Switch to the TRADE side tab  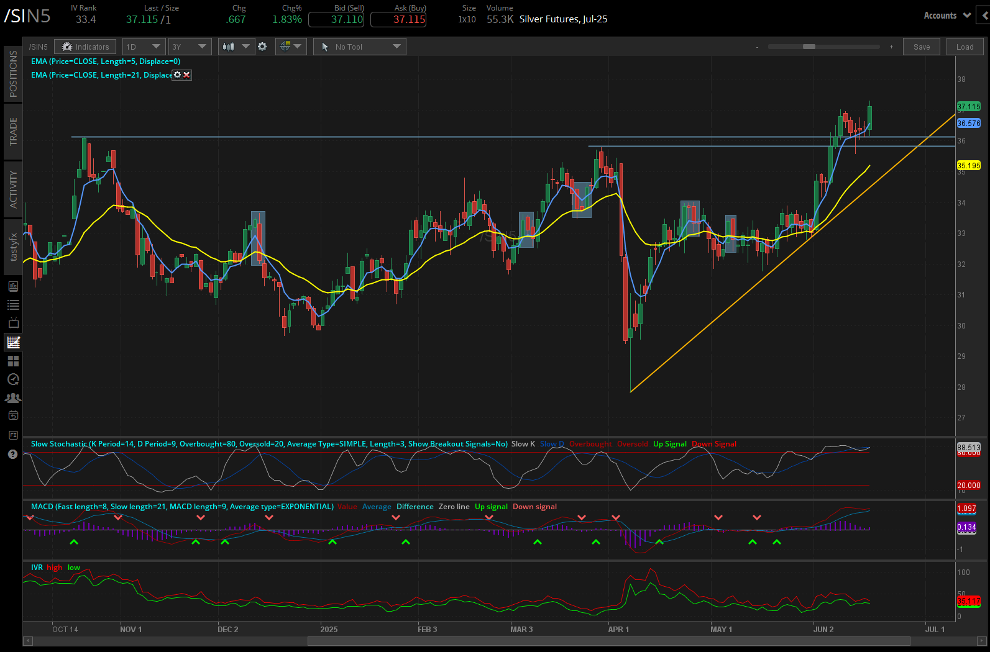pyautogui.click(x=13, y=132)
